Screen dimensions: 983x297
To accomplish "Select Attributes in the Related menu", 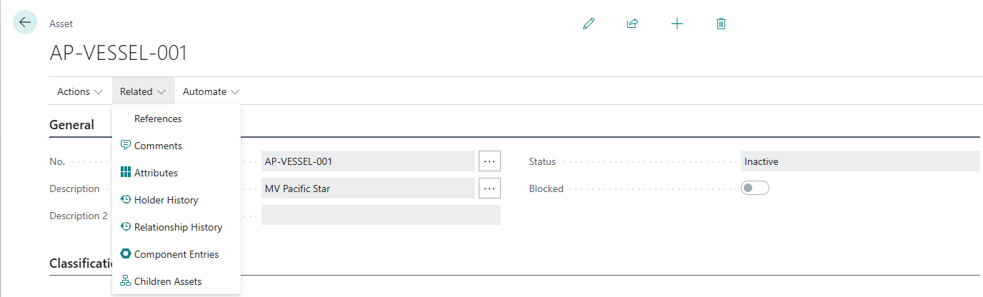I will pyautogui.click(x=156, y=173).
